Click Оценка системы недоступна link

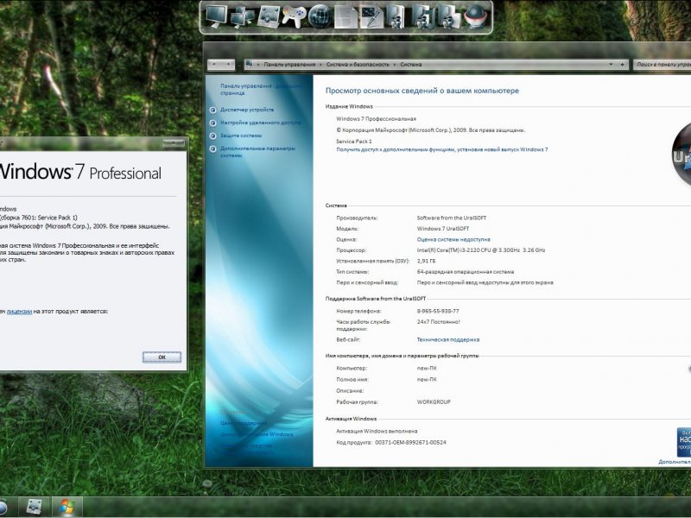click(453, 240)
